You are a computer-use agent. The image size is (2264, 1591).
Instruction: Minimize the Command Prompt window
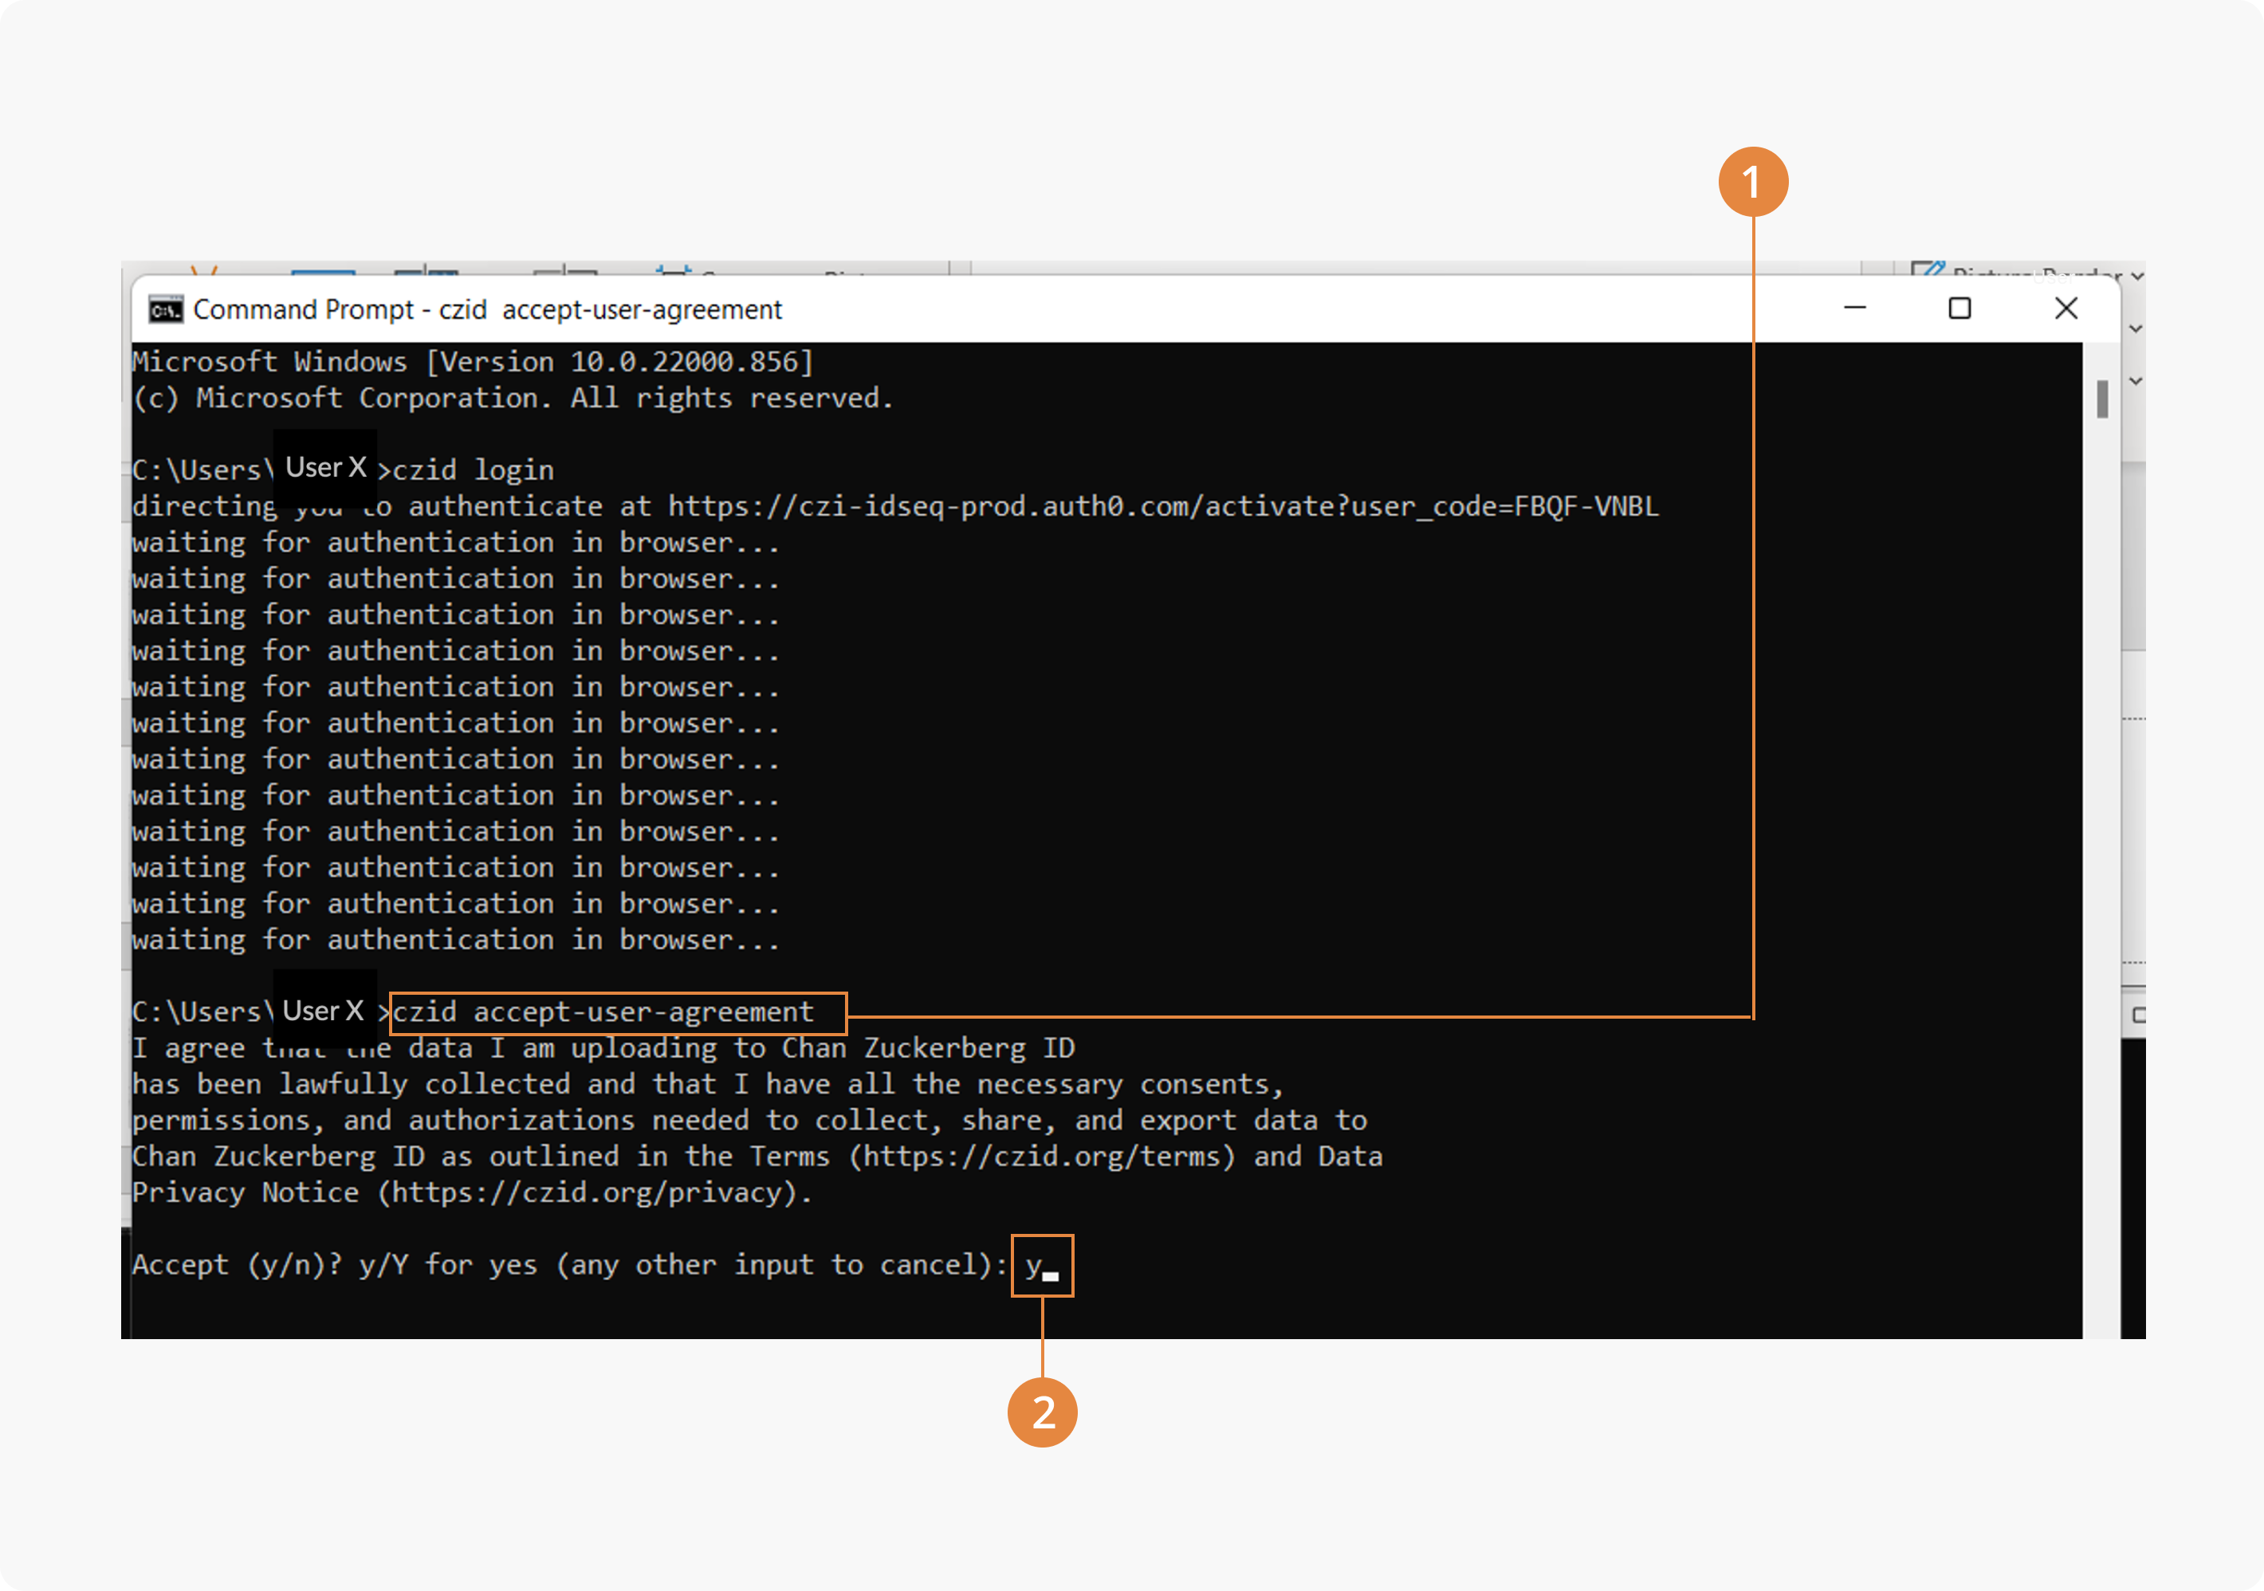tap(1853, 308)
